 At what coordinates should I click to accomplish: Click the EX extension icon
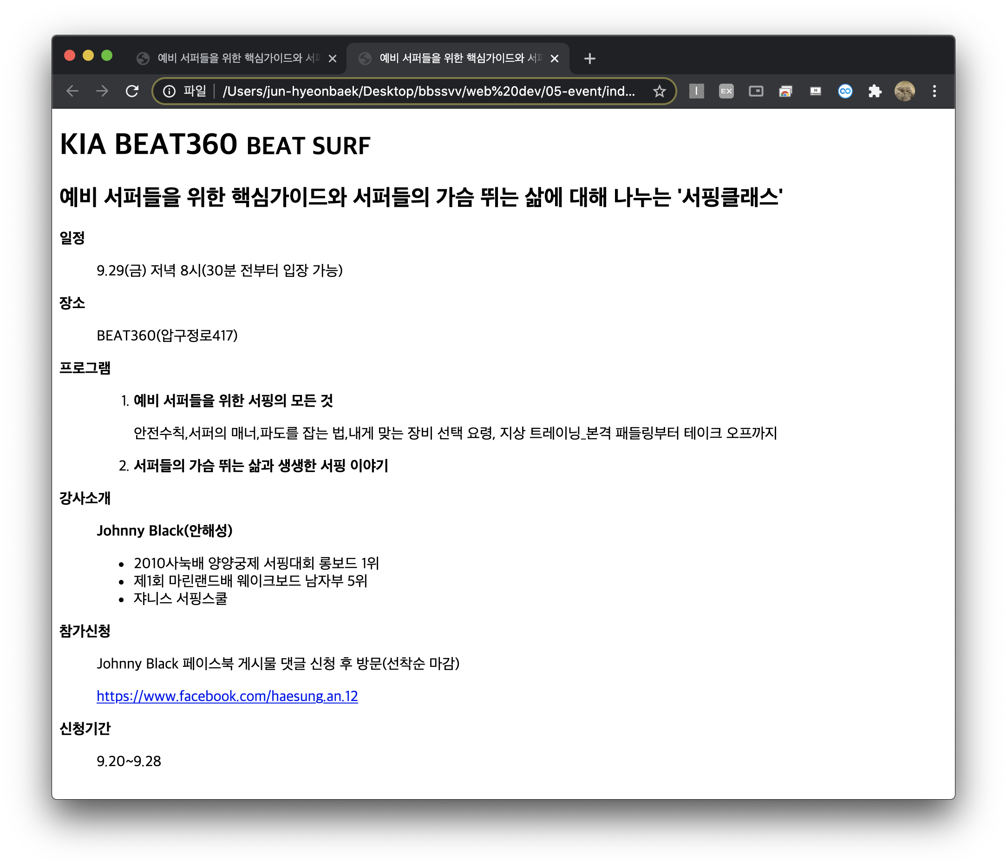tap(726, 91)
